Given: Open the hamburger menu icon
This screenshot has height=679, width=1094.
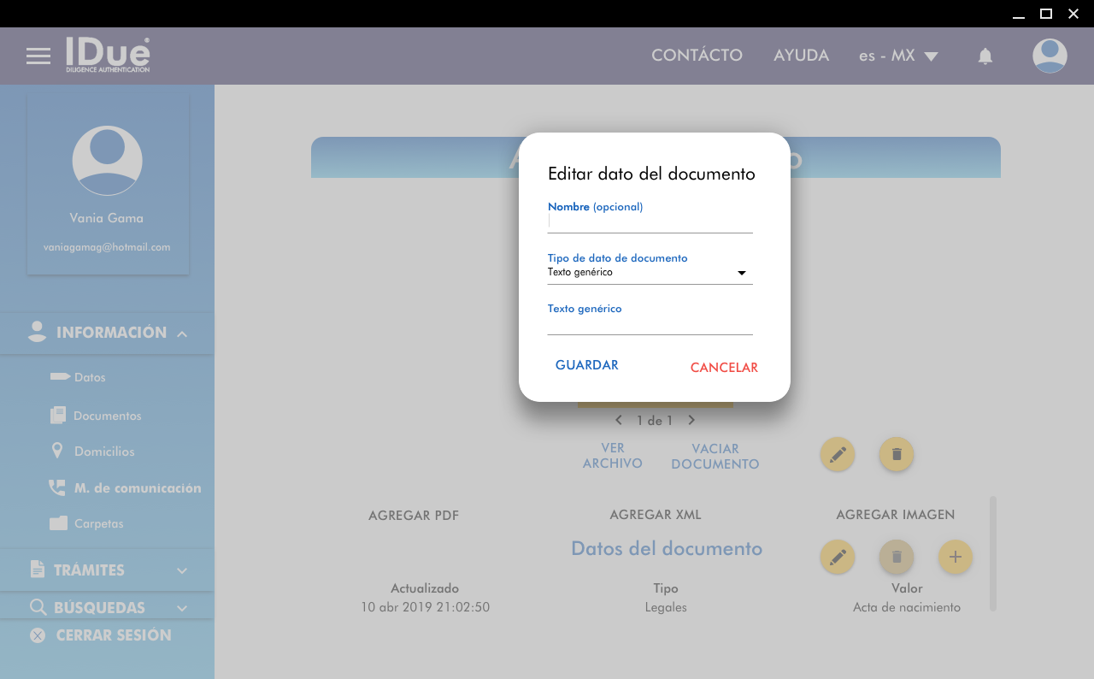Looking at the screenshot, I should pyautogui.click(x=38, y=56).
